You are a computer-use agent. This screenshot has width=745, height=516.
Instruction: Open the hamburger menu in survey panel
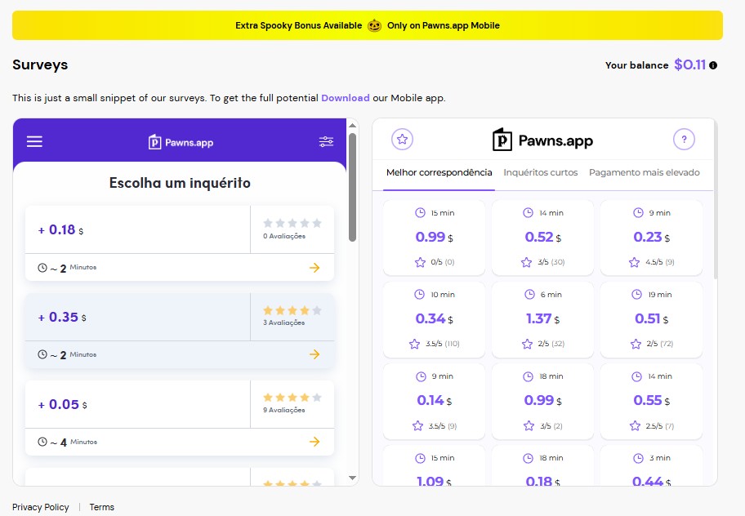coord(34,142)
